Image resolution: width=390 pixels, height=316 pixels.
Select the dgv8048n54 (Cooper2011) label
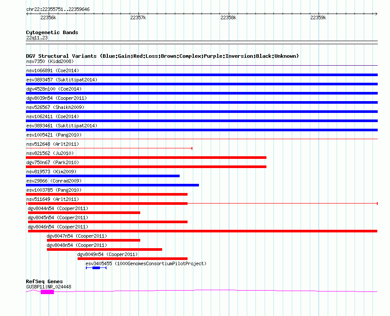77,245
